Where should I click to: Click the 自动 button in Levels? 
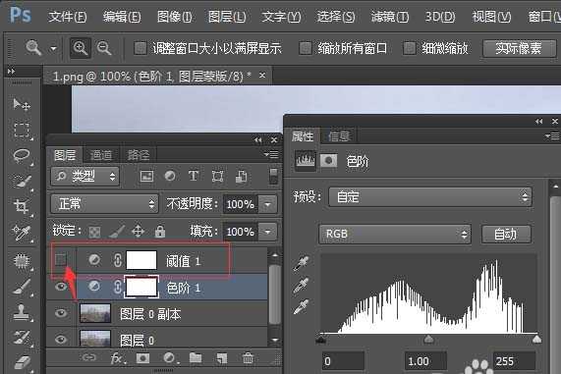point(506,235)
